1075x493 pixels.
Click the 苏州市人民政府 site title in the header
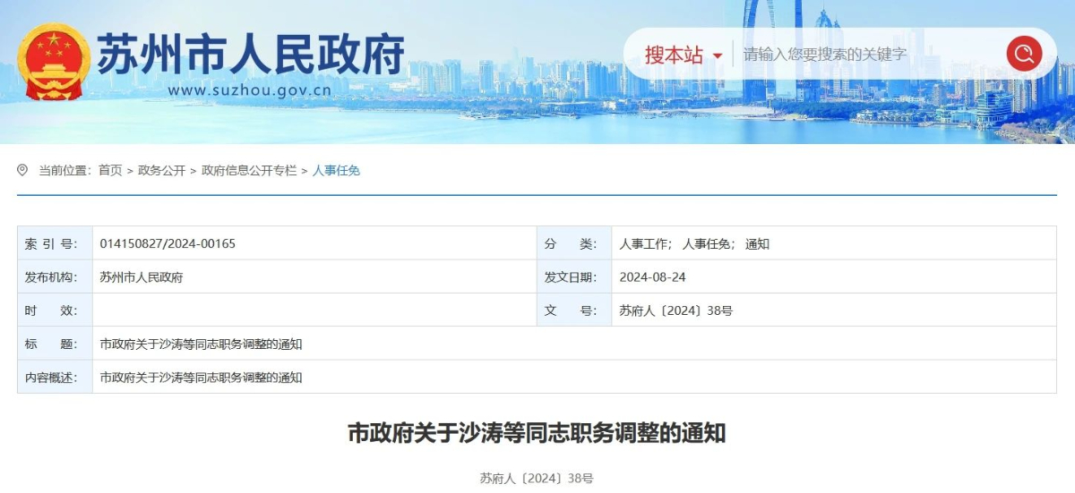click(x=251, y=54)
